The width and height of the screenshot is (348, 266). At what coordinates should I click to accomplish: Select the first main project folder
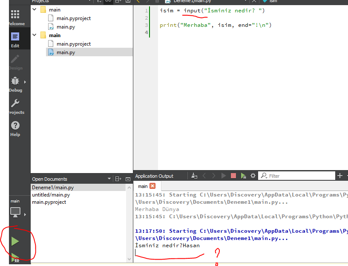tap(55, 10)
